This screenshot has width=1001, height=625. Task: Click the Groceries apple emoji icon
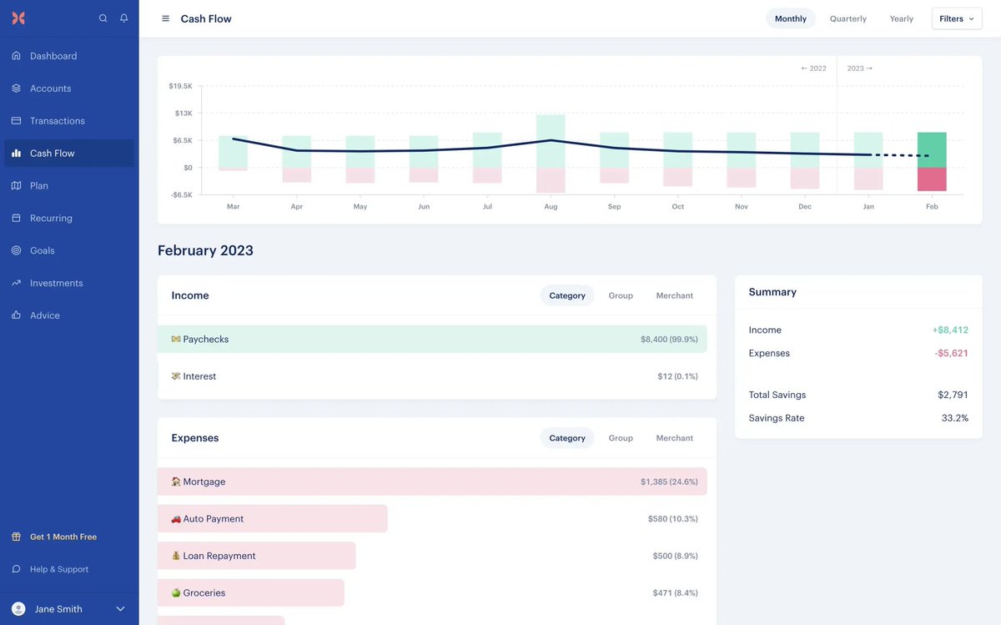coord(176,592)
